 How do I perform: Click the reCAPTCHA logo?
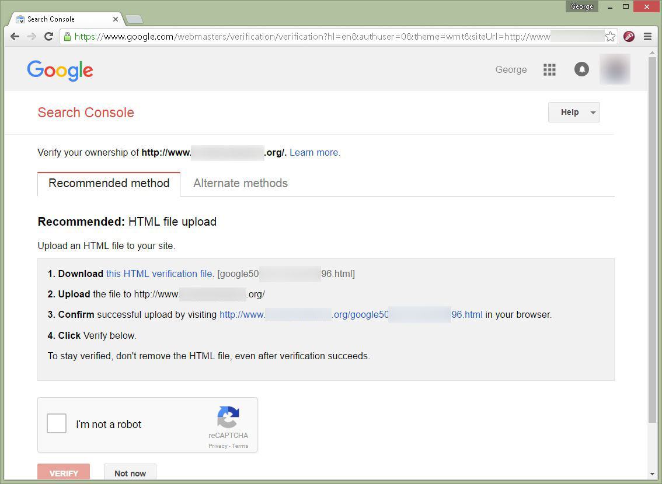click(228, 417)
